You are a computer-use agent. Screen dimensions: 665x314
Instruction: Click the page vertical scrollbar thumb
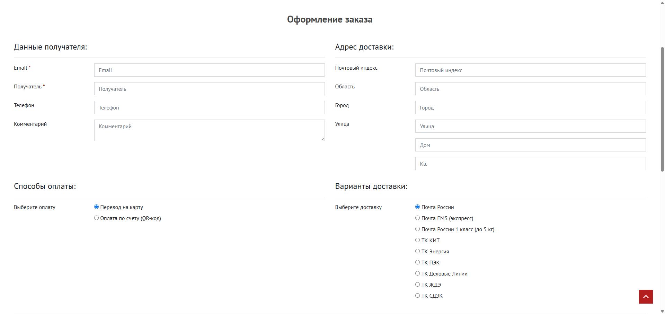(662, 109)
